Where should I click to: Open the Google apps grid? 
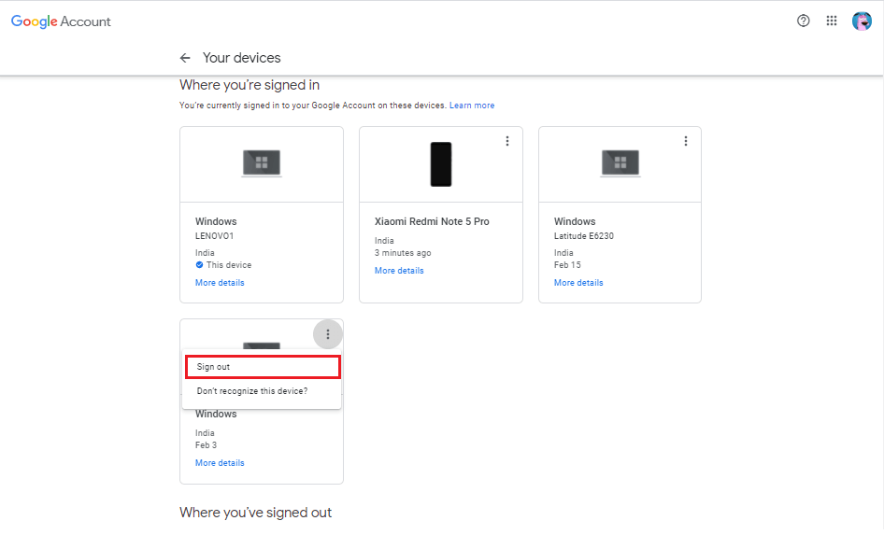tap(832, 21)
